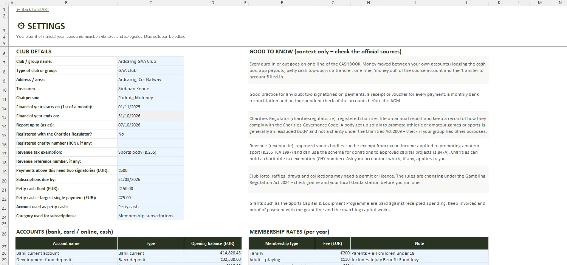Select the address cell Ardcarrig, Co. Galway

coord(150,79)
